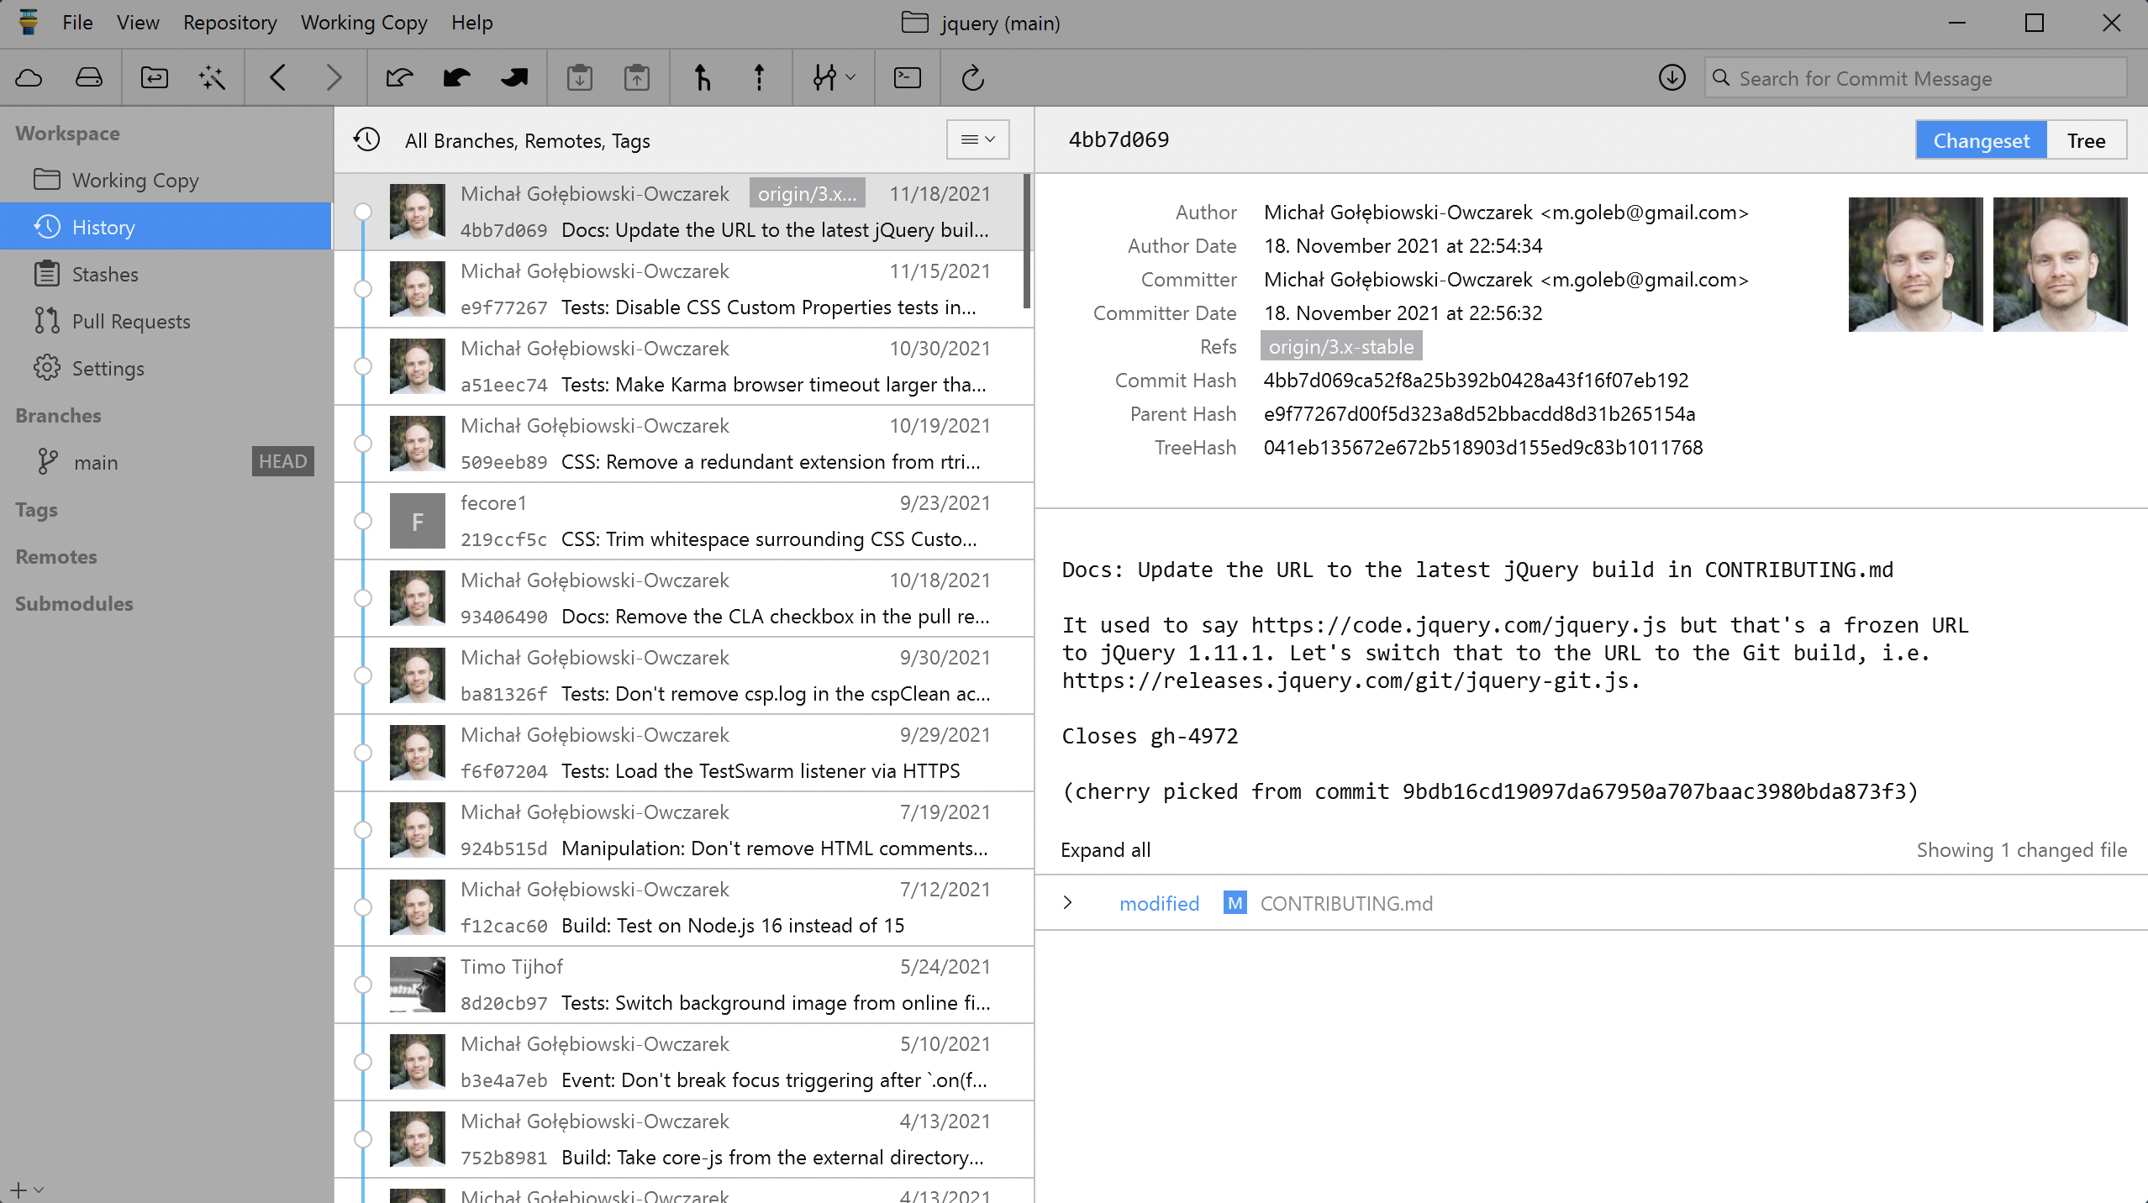2148x1203 pixels.
Task: Click the apply stash toolbar icon
Action: 637,78
